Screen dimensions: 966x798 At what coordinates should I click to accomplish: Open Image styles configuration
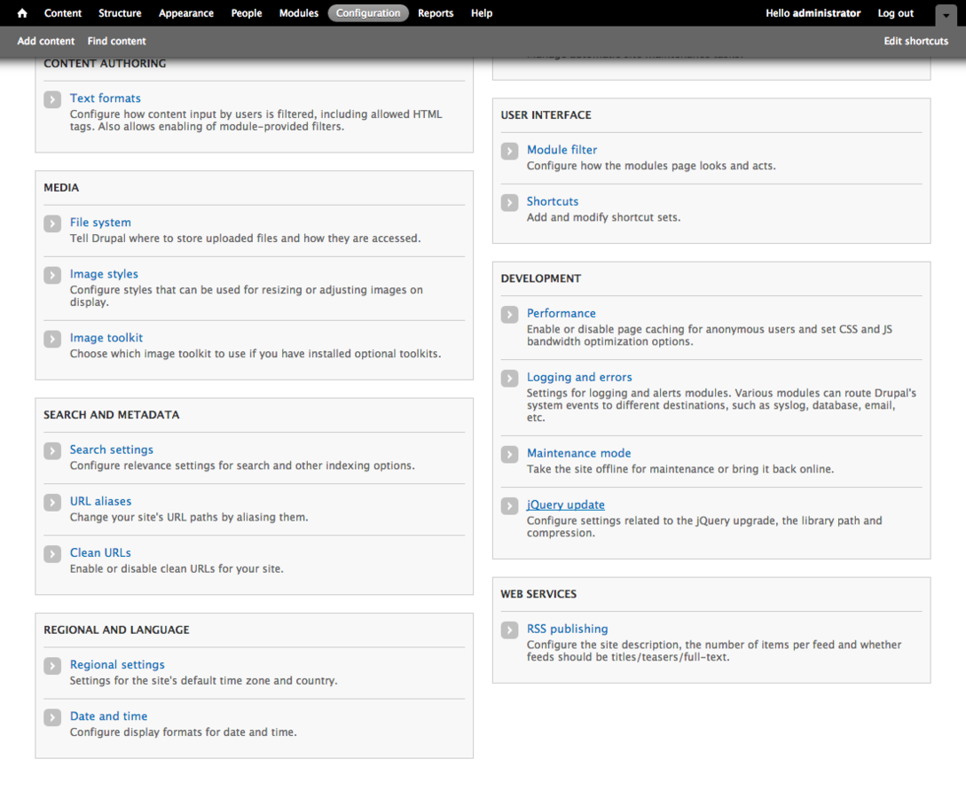pyautogui.click(x=104, y=274)
